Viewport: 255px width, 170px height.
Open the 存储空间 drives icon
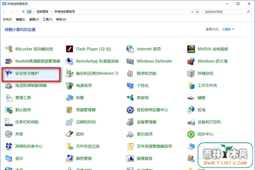(191, 74)
